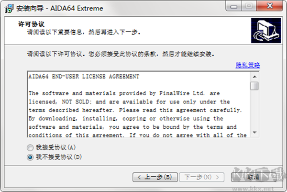The image size is (287, 192).
Task: Click the license scrollbar up arrow
Action: point(254,77)
